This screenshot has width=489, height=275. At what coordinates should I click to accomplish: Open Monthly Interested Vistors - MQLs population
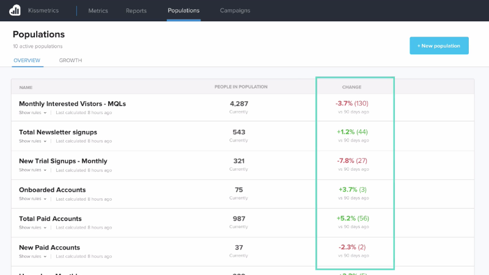72,104
